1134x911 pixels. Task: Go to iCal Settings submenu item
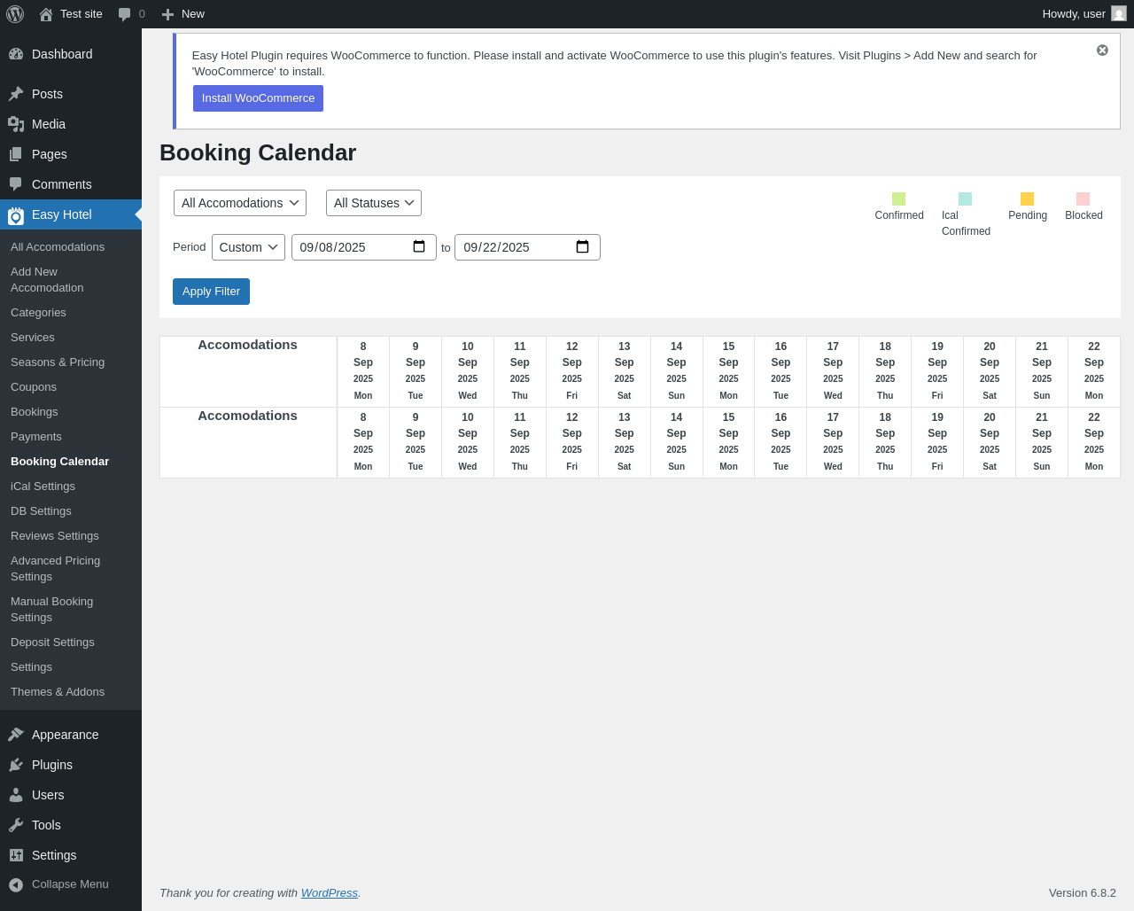pyautogui.click(x=43, y=487)
